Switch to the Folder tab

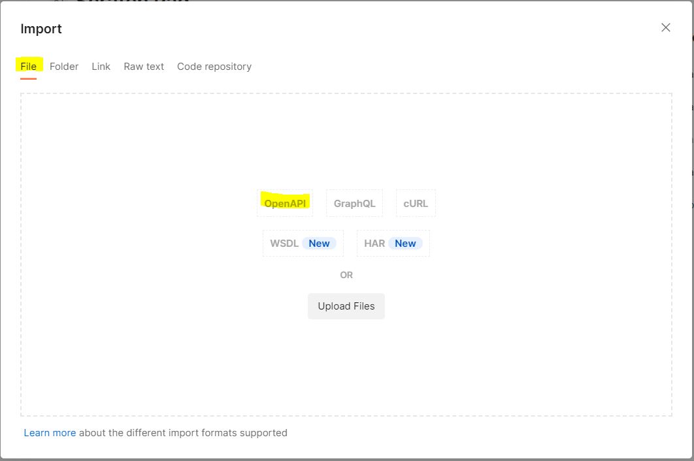(63, 66)
